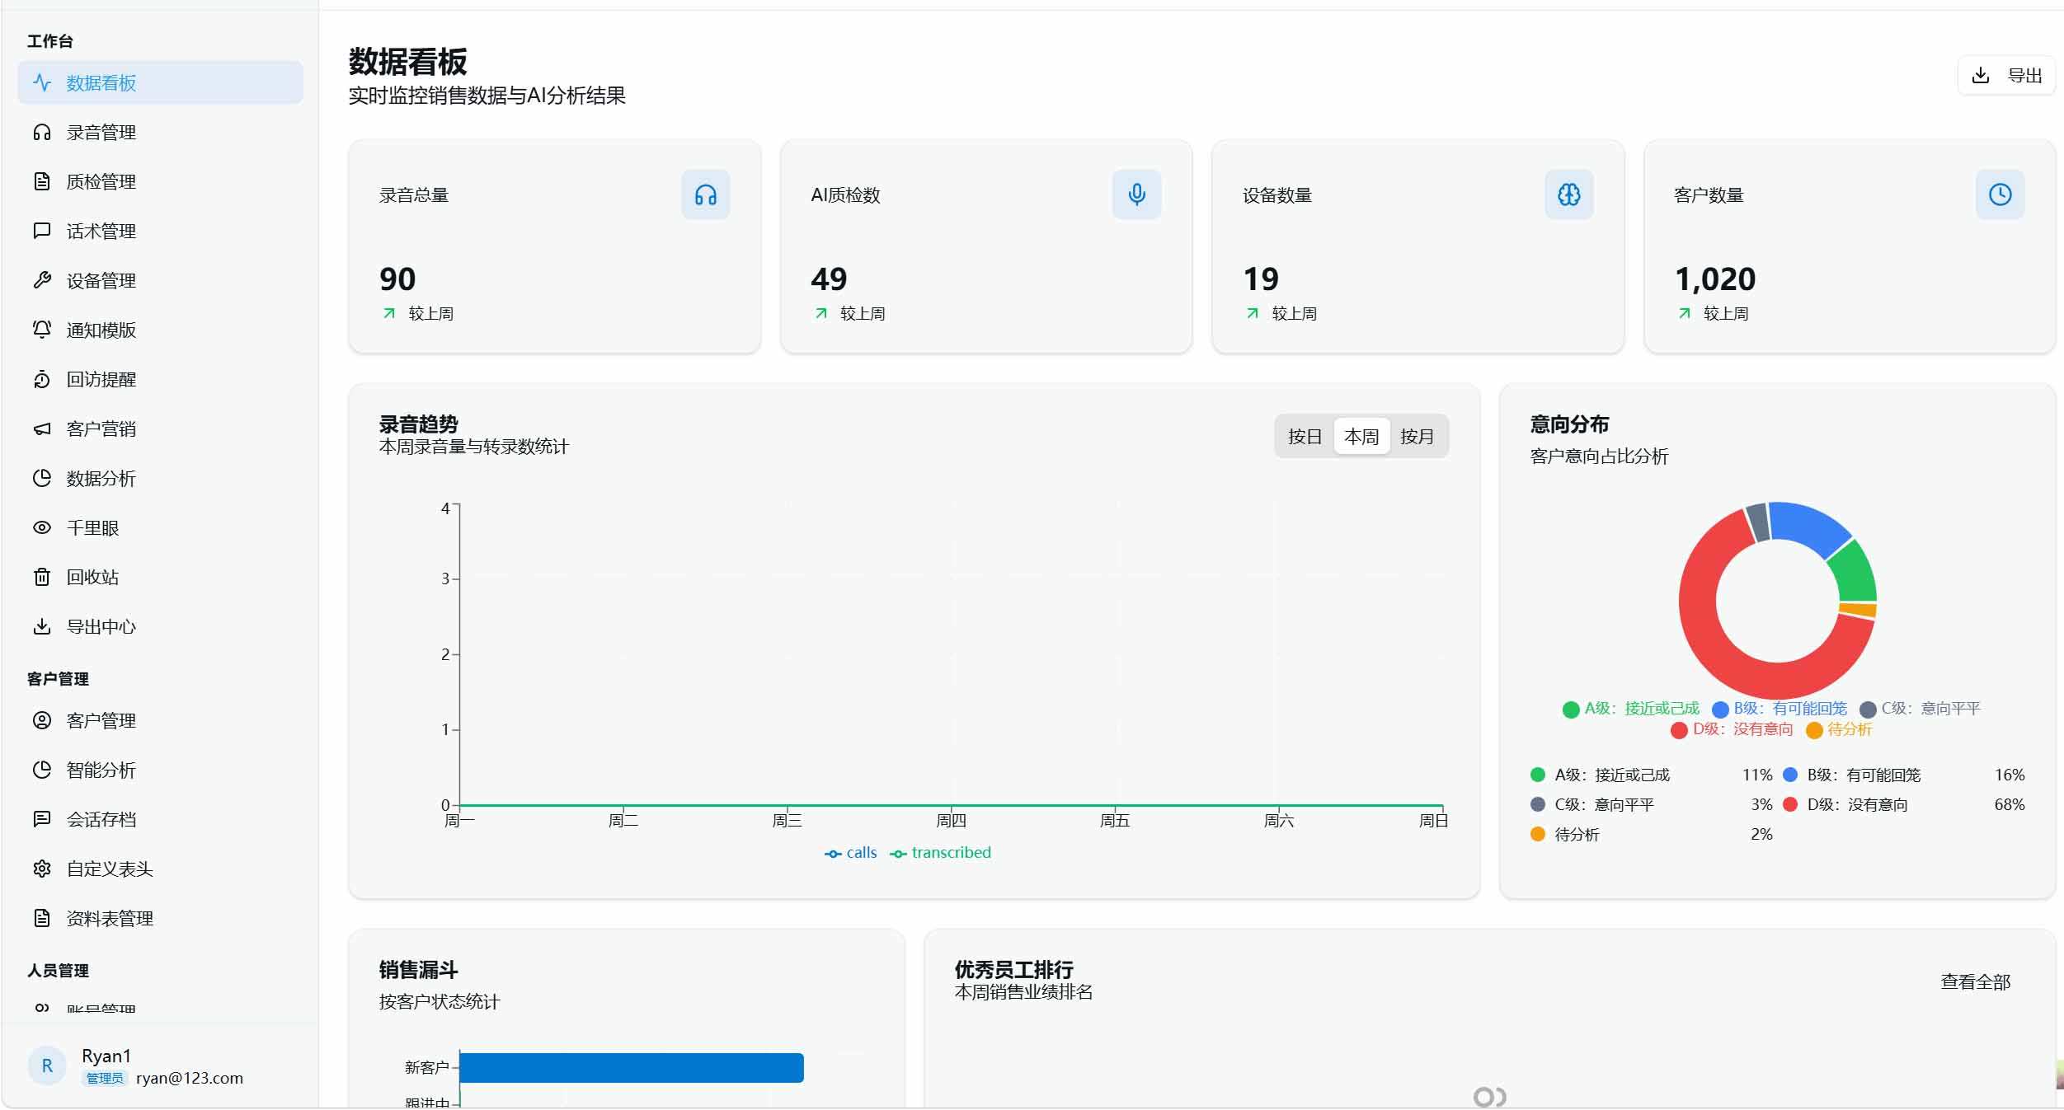Click the brain icon on 设备数量 card
Viewport: 2064px width, 1110px height.
[1569, 194]
